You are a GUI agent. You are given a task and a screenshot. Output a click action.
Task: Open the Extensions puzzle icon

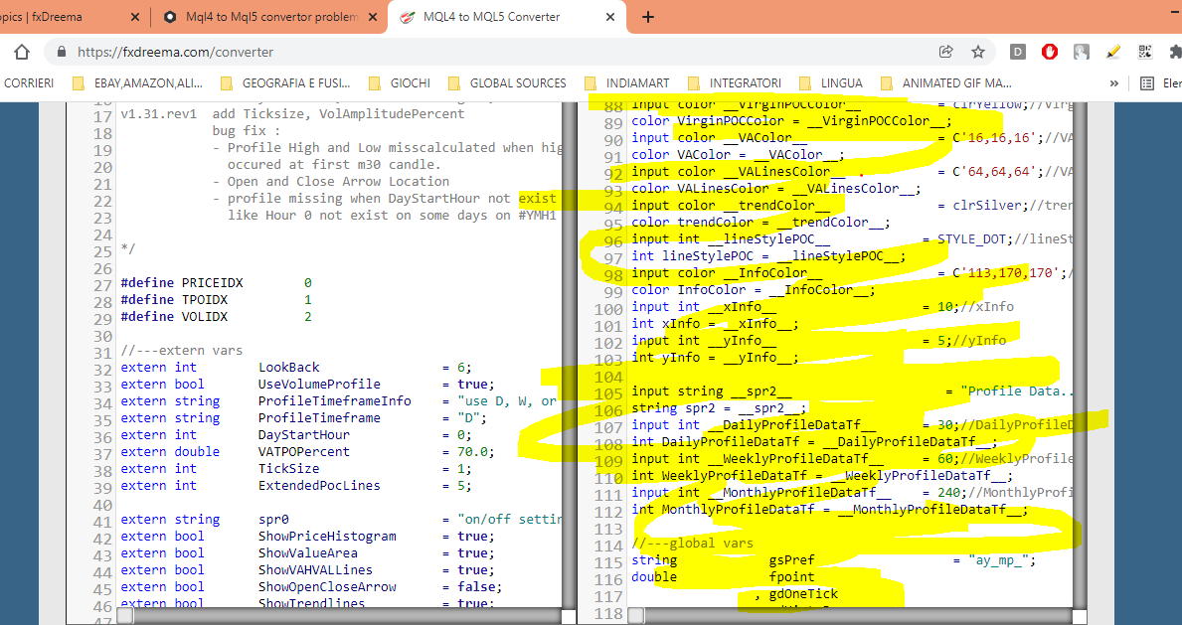click(1175, 52)
